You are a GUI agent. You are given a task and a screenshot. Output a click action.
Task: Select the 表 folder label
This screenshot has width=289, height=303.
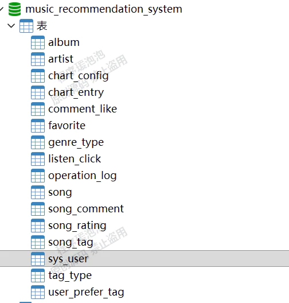(42, 26)
